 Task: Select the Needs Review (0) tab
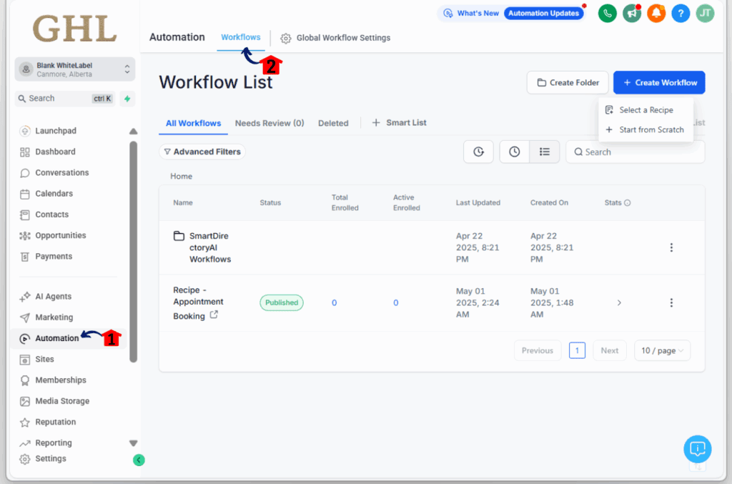point(269,123)
